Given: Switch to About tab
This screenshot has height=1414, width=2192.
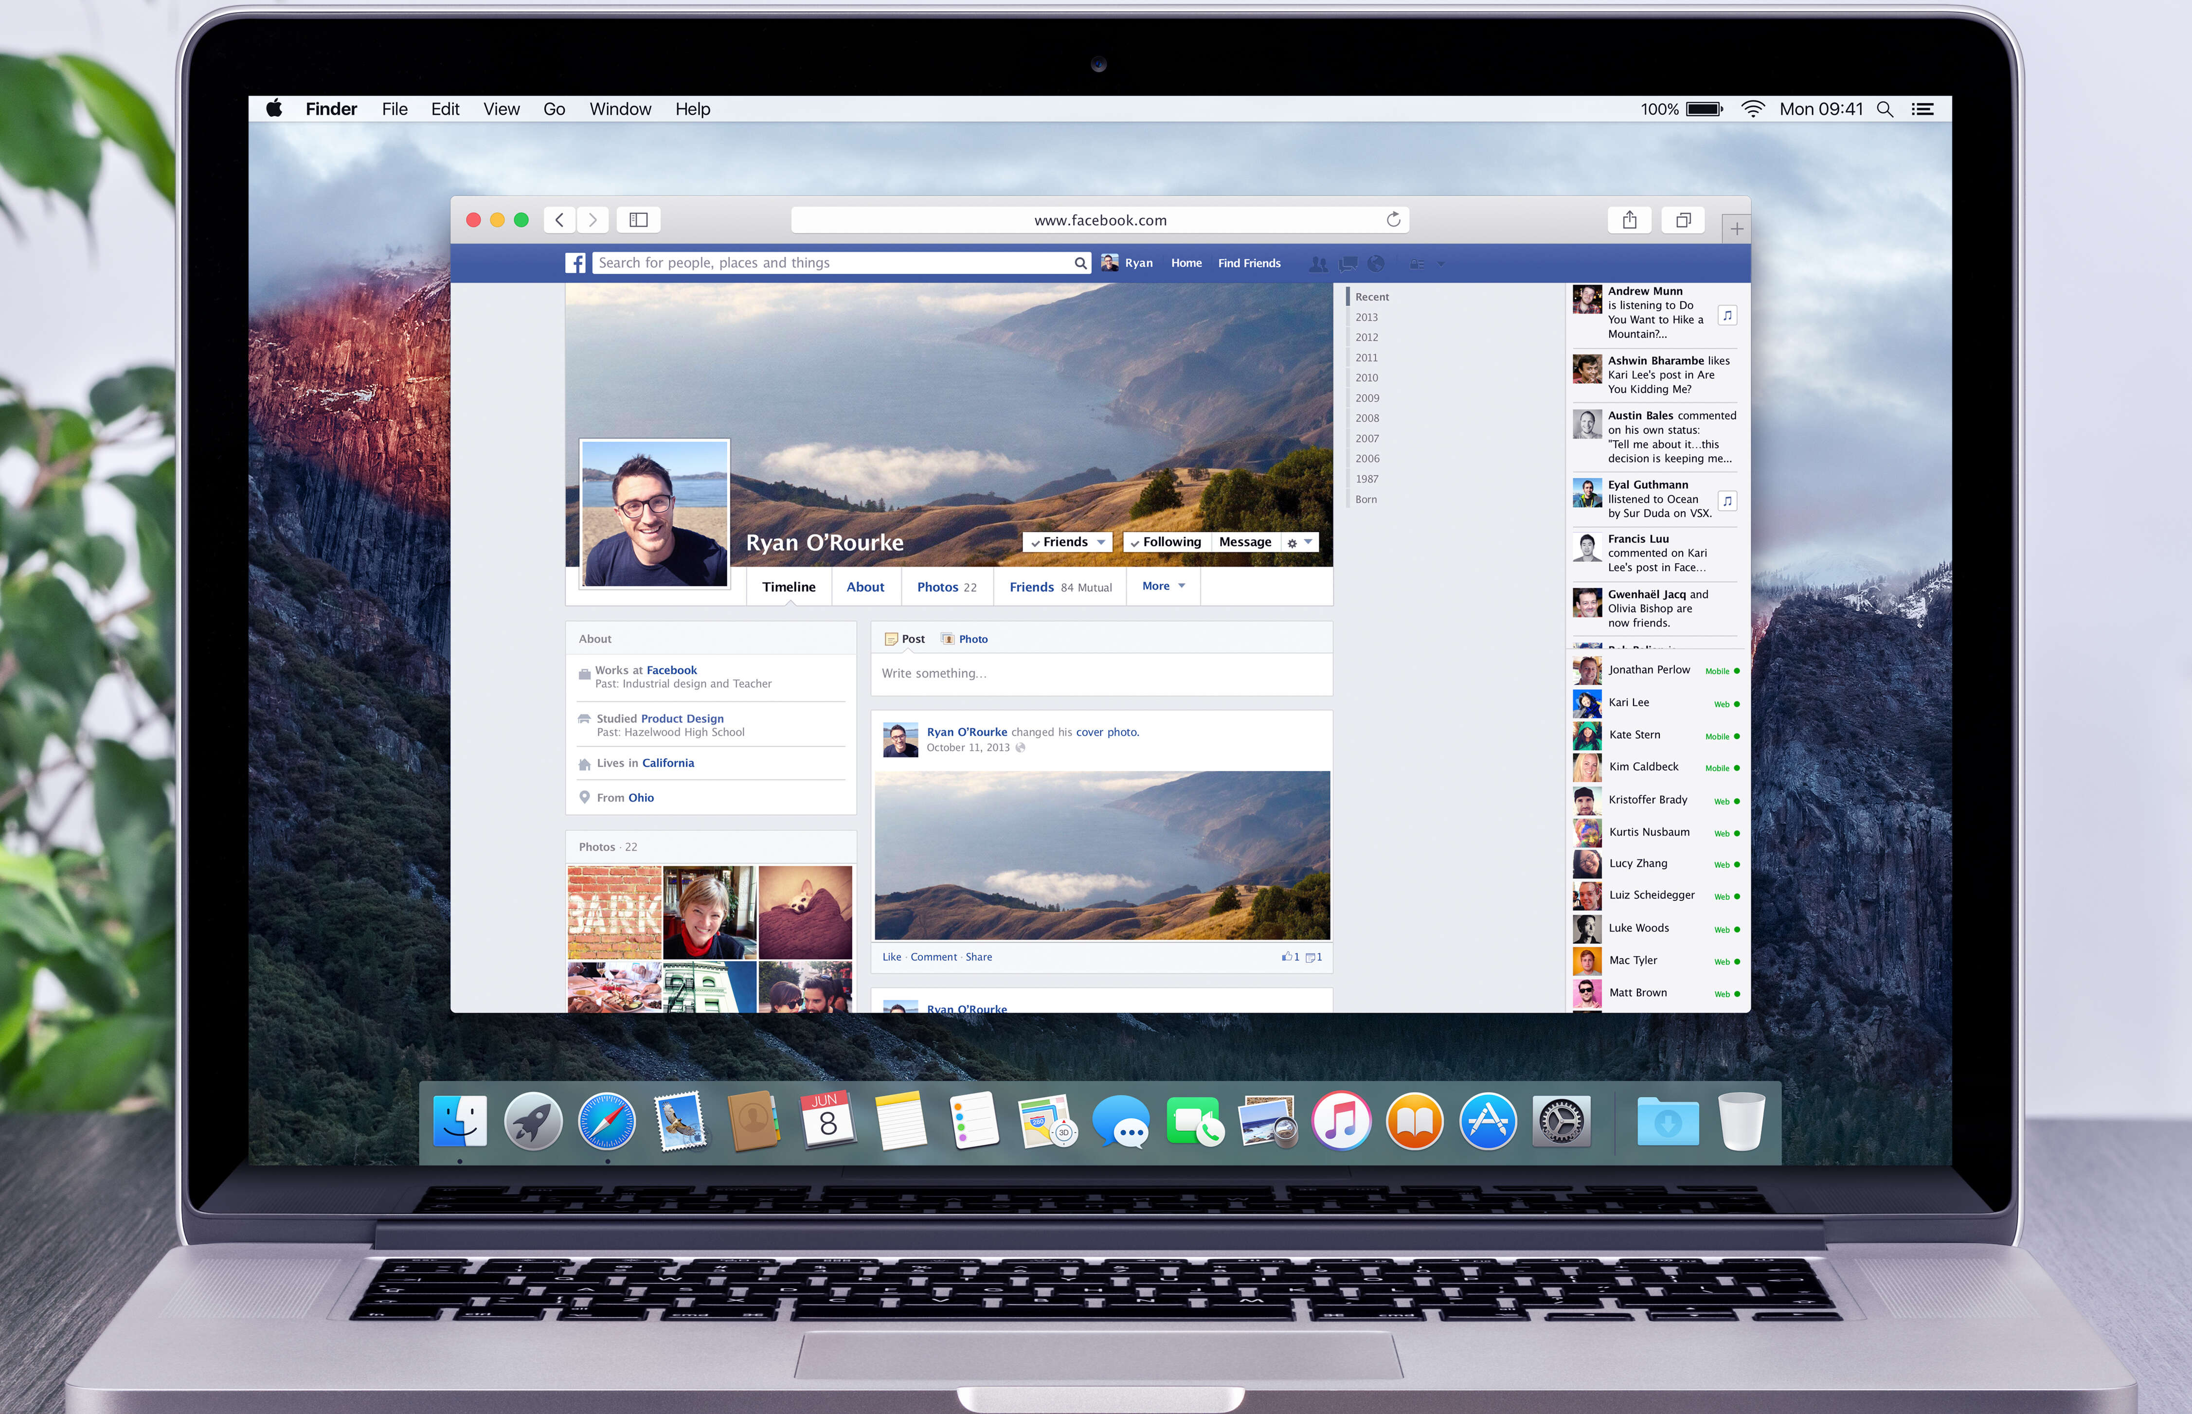Looking at the screenshot, I should (x=865, y=587).
